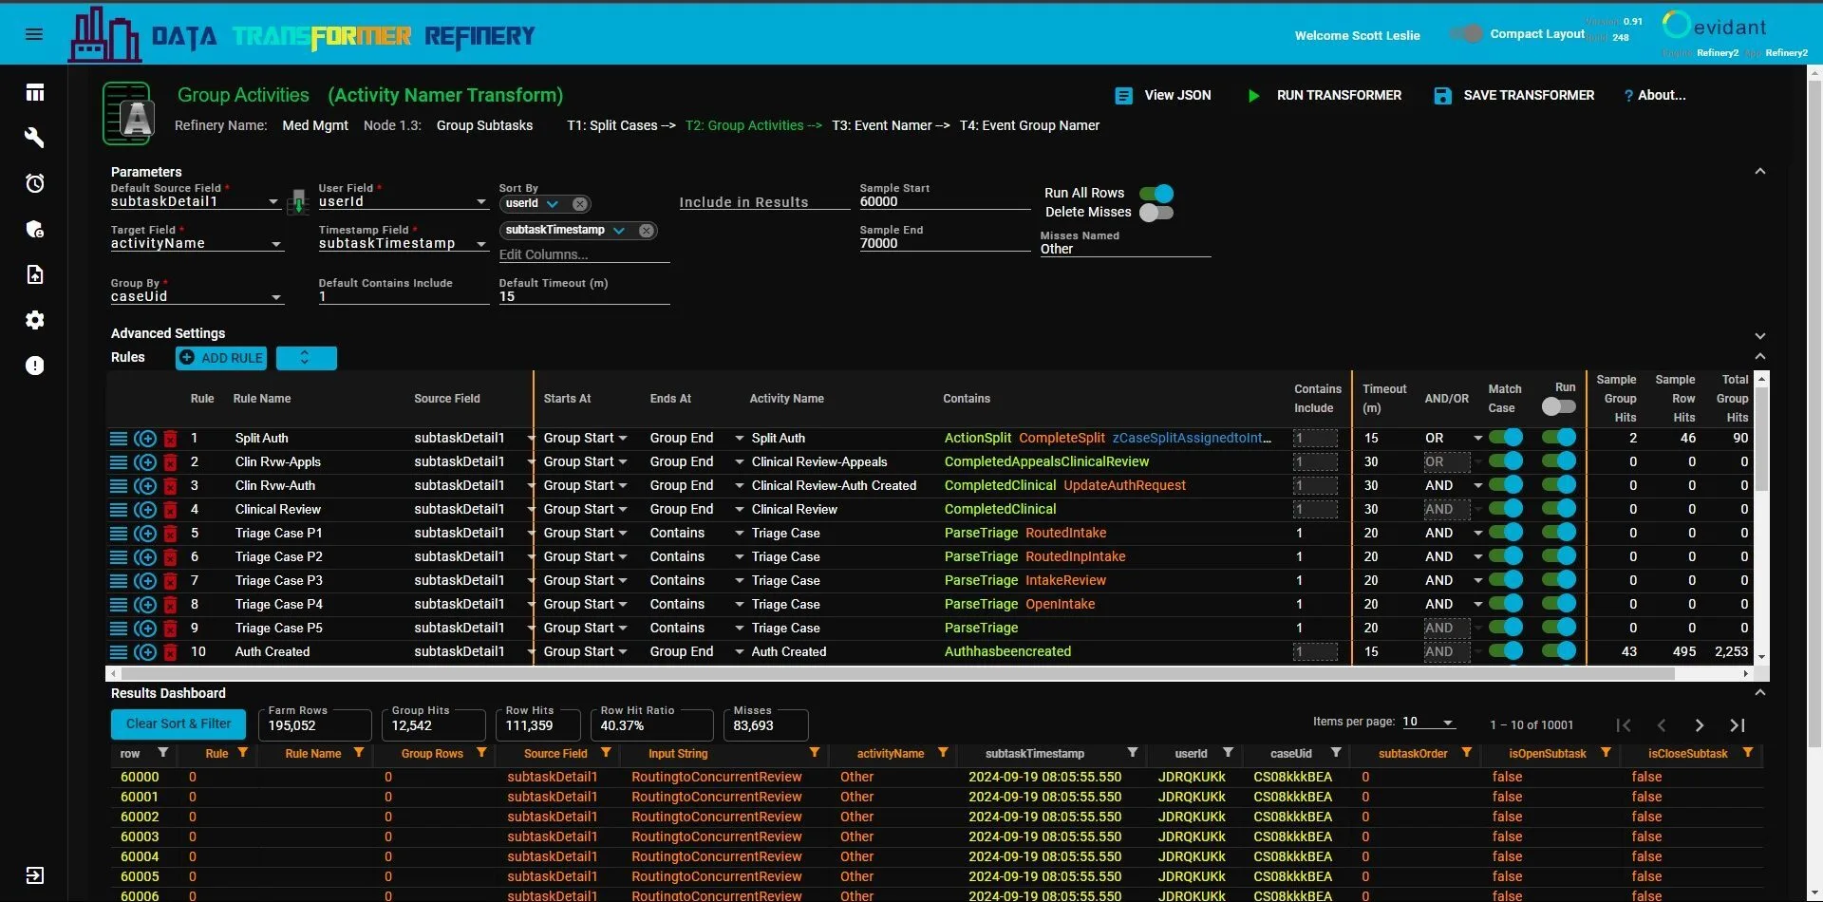This screenshot has width=1823, height=902.
Task: Click the logout icon at sidebar bottom
Action: tap(34, 875)
